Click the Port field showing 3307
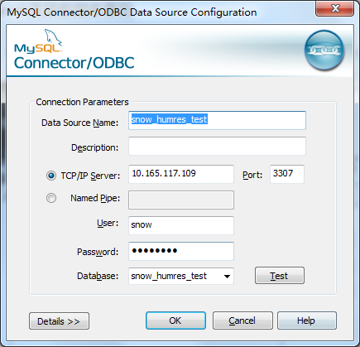This screenshot has height=347, width=360. (287, 174)
